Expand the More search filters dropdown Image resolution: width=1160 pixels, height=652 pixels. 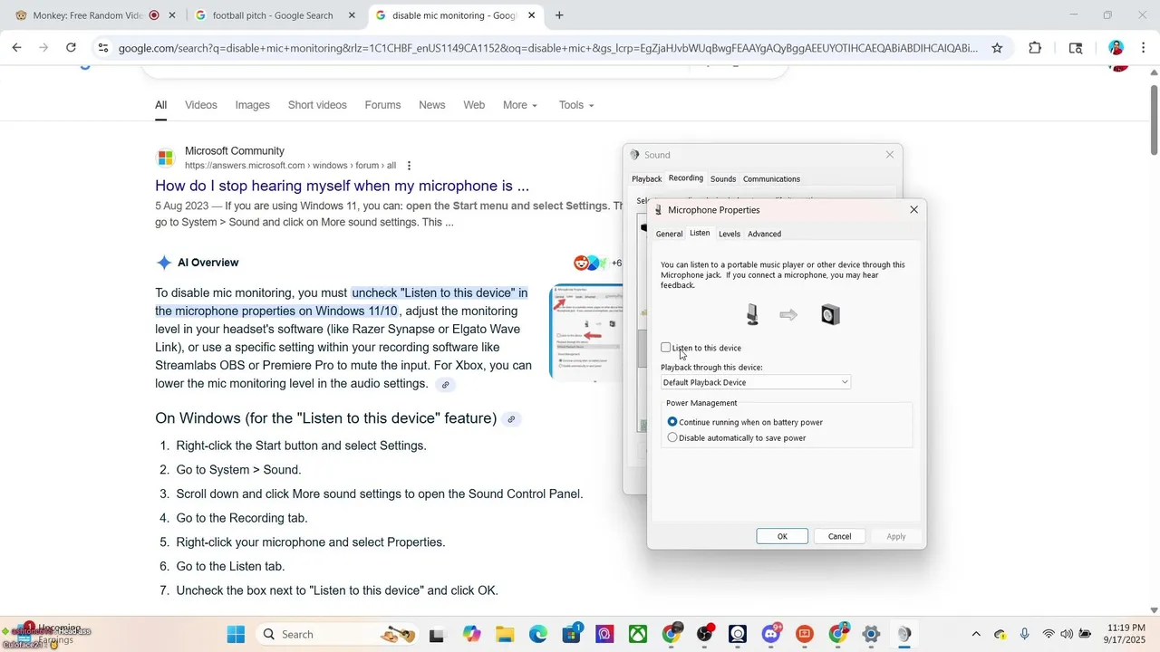tap(520, 105)
